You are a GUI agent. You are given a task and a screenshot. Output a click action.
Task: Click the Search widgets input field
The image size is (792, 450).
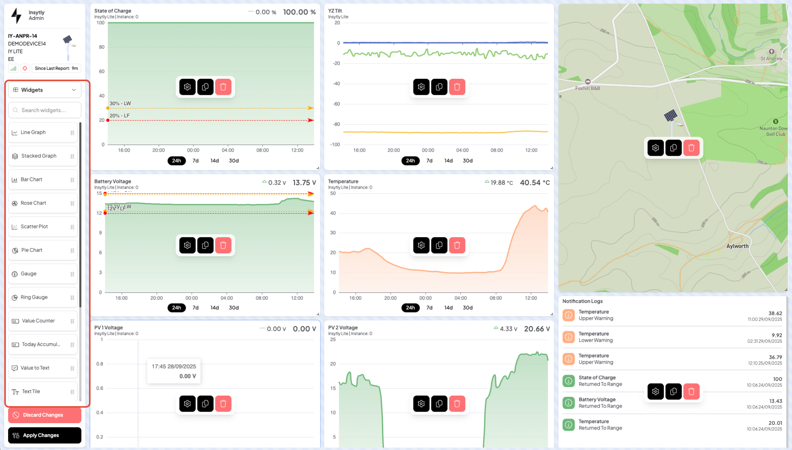[x=44, y=110]
